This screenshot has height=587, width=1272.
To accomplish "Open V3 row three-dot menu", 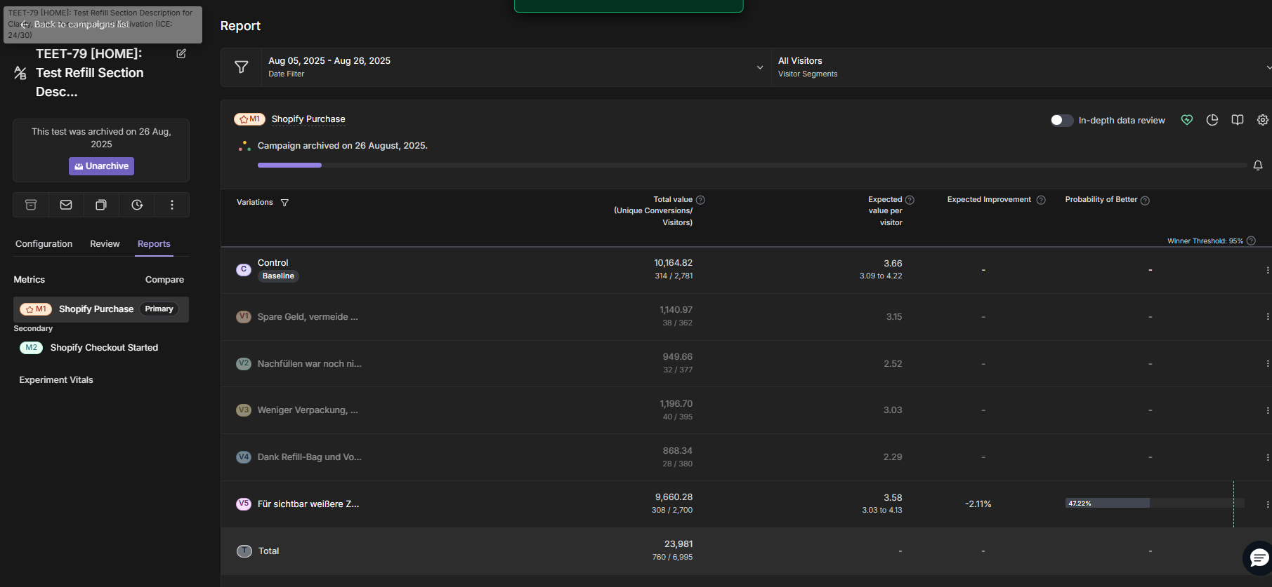I will pyautogui.click(x=1267, y=410).
